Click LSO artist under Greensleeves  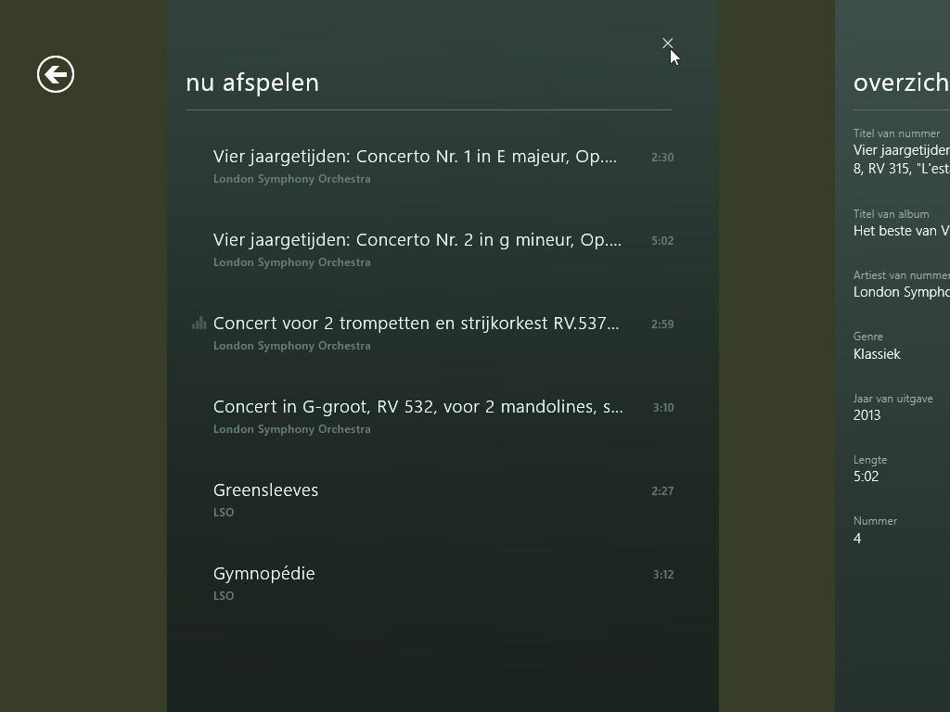click(x=224, y=512)
